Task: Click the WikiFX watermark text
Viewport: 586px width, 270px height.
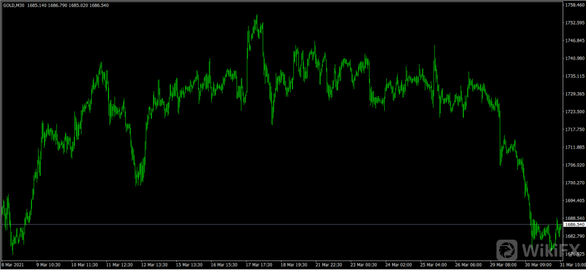Action: pos(545,251)
